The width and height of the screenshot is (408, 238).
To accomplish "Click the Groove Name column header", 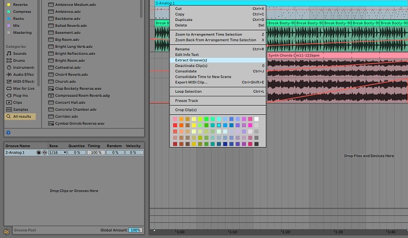I will pos(17,146).
